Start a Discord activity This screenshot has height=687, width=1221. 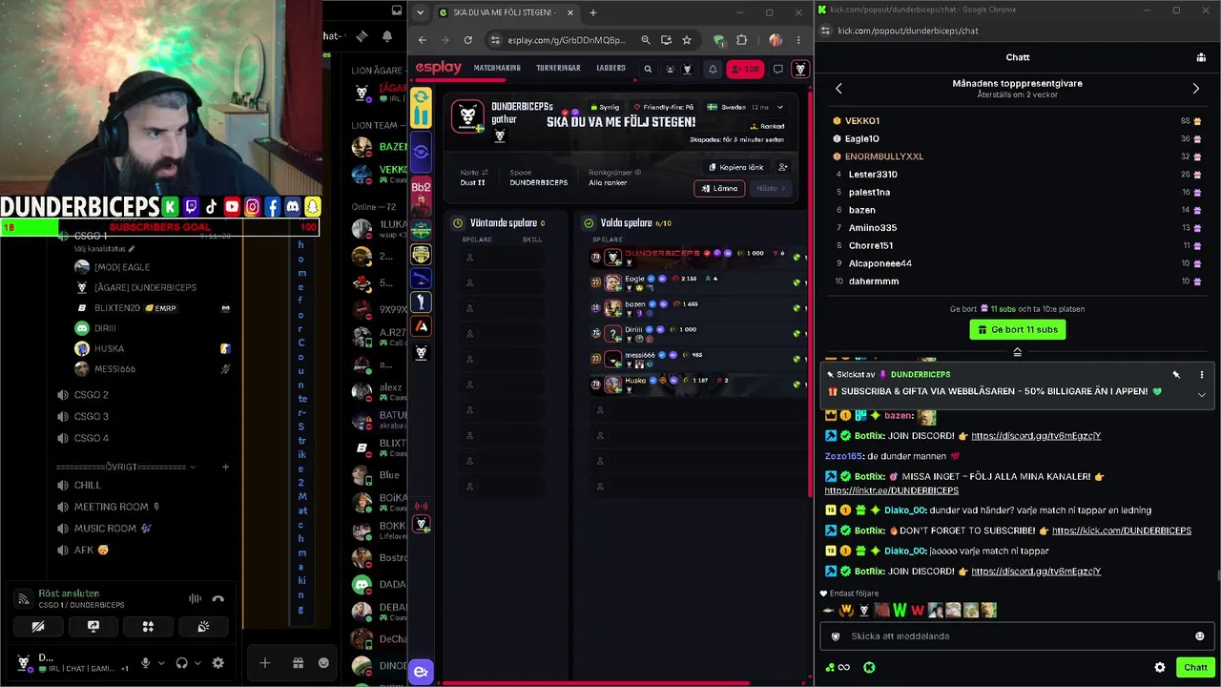[148, 627]
